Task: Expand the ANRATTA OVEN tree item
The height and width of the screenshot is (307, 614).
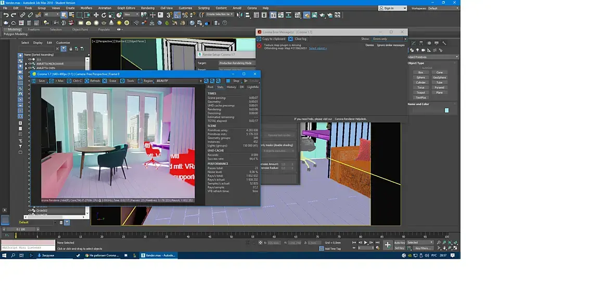Action: tap(27, 68)
